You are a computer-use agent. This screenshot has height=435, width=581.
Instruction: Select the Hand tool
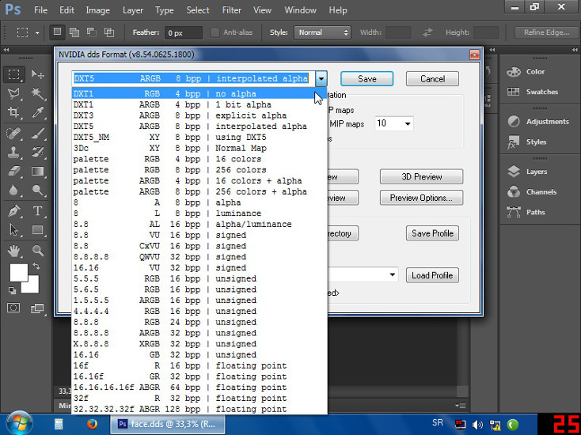[x=14, y=251]
